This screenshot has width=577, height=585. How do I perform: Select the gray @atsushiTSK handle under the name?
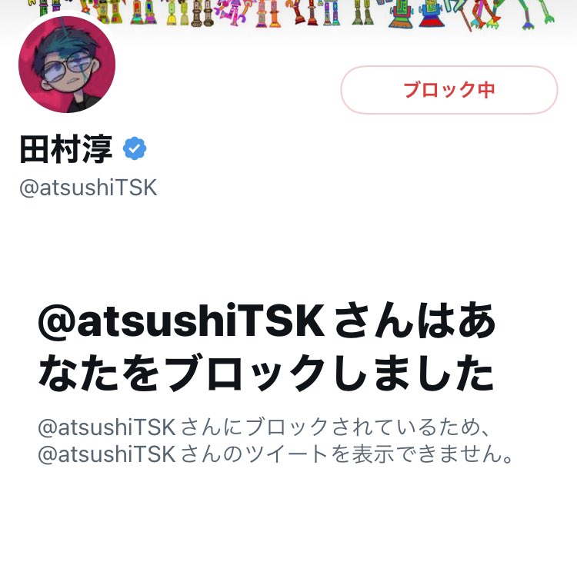pos(88,188)
